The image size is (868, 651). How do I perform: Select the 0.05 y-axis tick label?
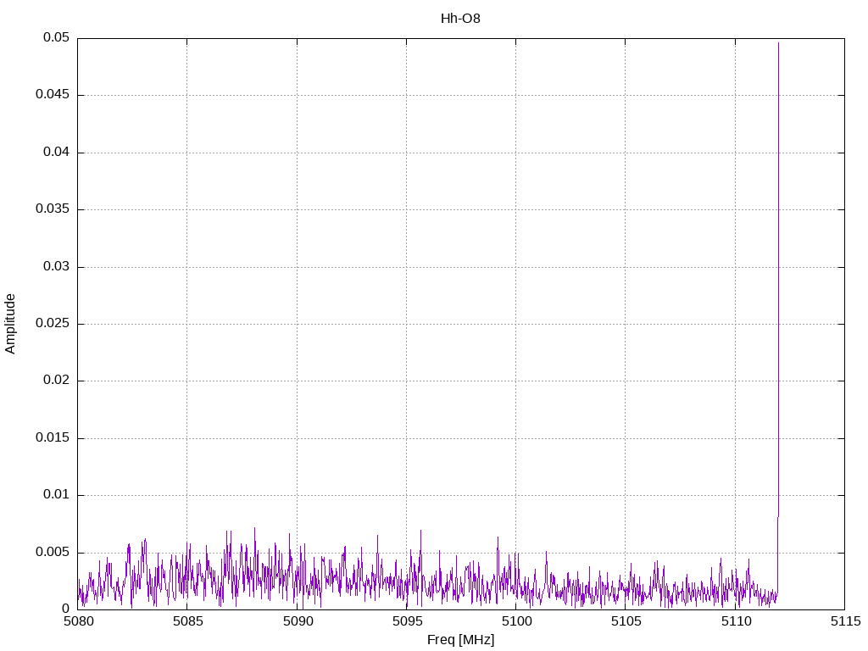[56, 38]
